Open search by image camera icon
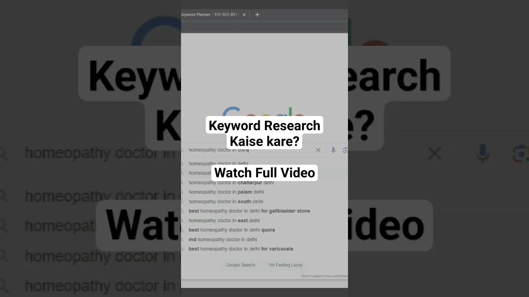 coord(345,150)
